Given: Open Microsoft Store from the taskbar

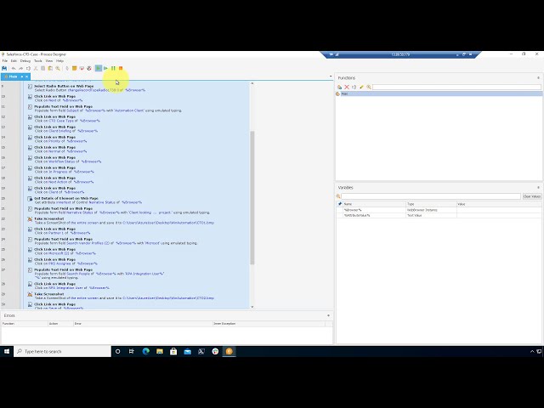Looking at the screenshot, I should [173, 351].
